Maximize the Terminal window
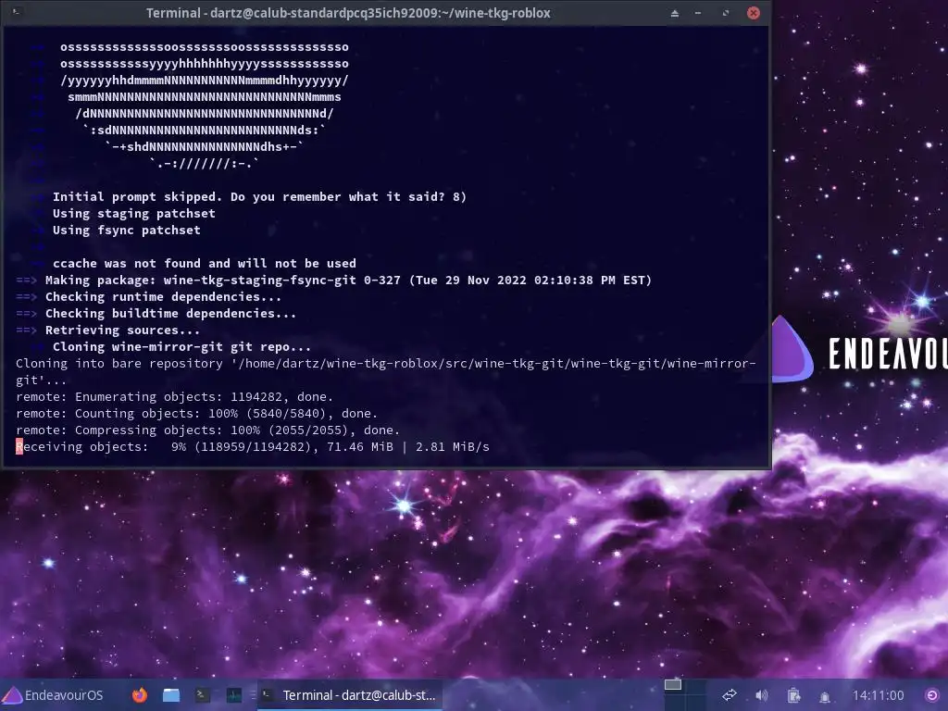The height and width of the screenshot is (711, 948). click(x=726, y=13)
